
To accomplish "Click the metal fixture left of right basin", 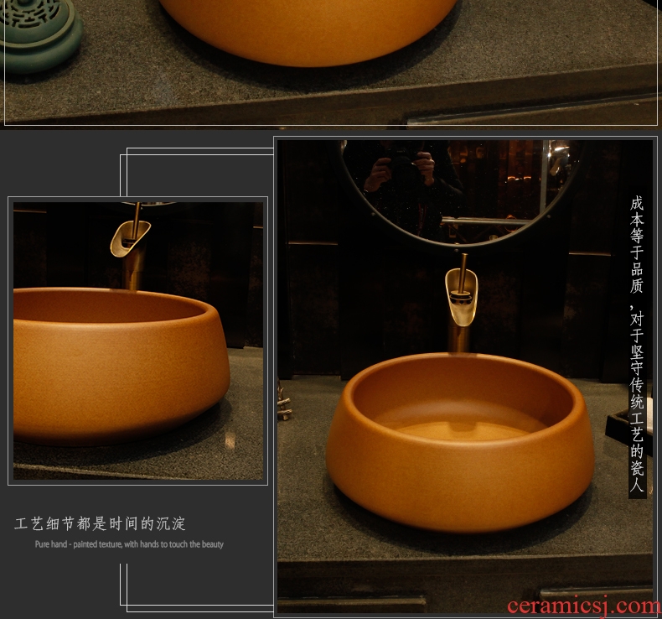I will tap(285, 404).
